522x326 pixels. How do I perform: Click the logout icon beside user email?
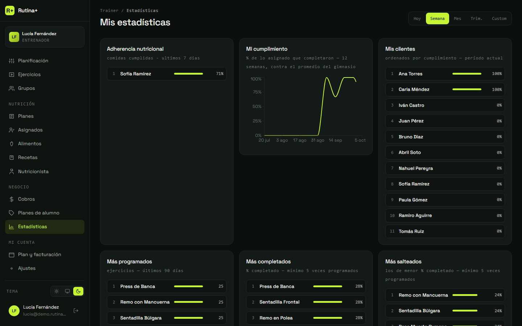pos(76,310)
